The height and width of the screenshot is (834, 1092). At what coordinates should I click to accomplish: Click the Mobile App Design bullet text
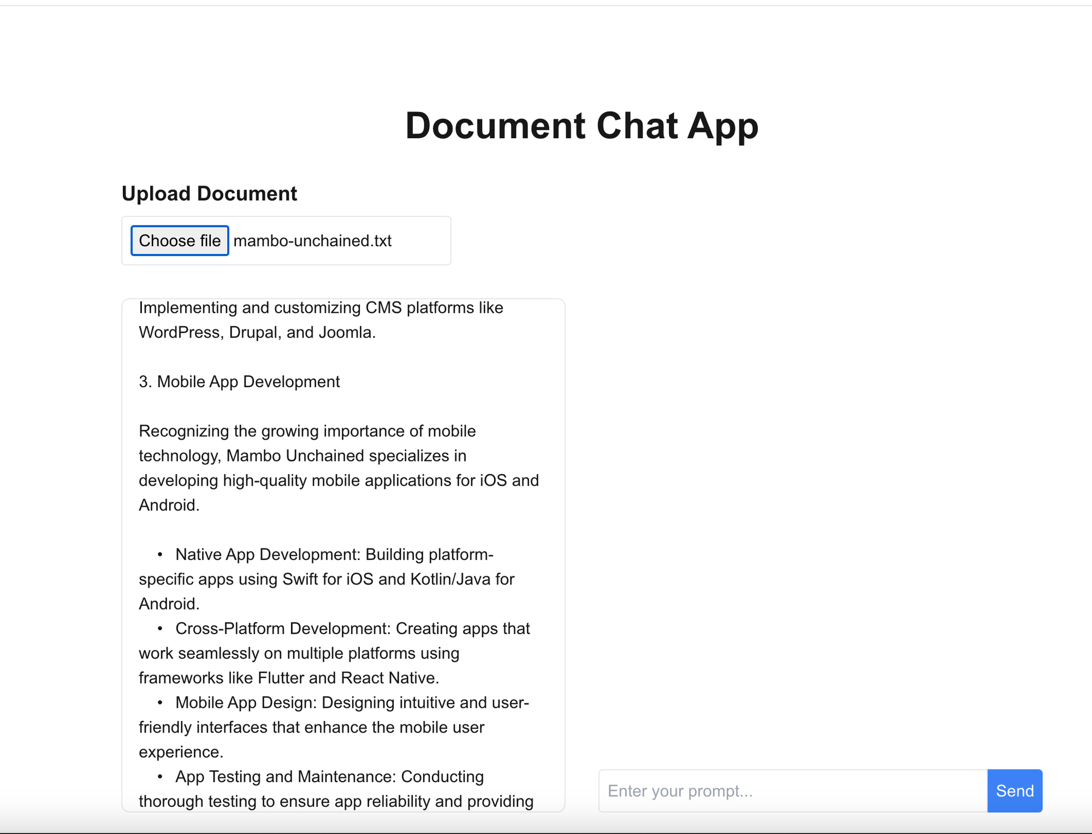pyautogui.click(x=352, y=702)
